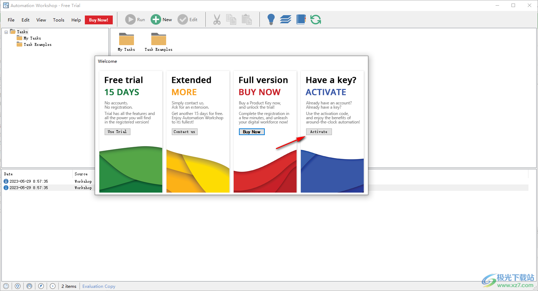Click the Cut scissors icon

coord(217,20)
